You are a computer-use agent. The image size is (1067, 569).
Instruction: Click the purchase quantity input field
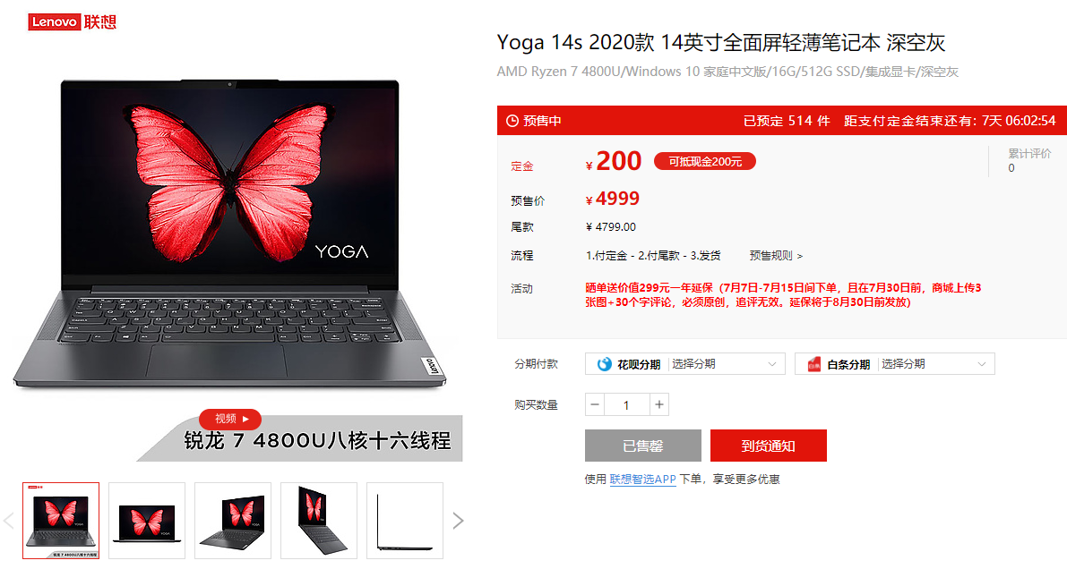tap(627, 404)
